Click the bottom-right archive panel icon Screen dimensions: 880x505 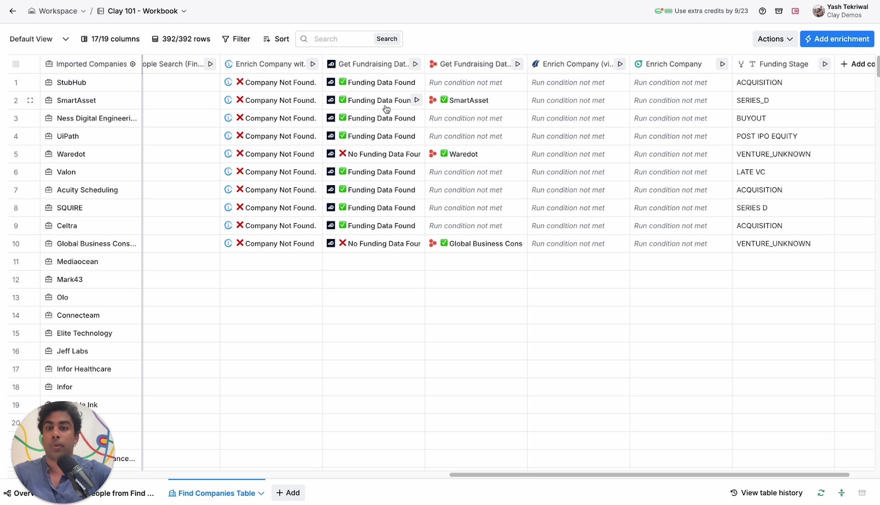(x=862, y=493)
